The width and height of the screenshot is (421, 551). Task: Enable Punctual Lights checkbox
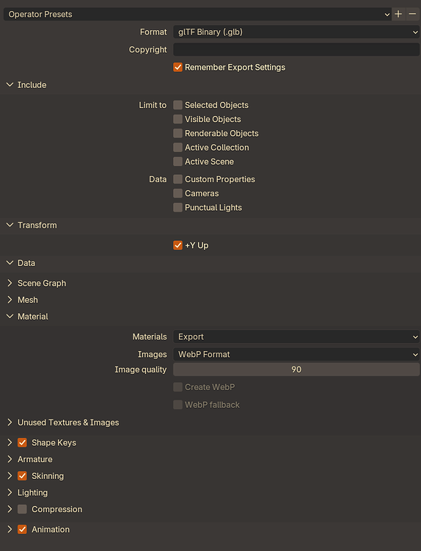point(178,207)
